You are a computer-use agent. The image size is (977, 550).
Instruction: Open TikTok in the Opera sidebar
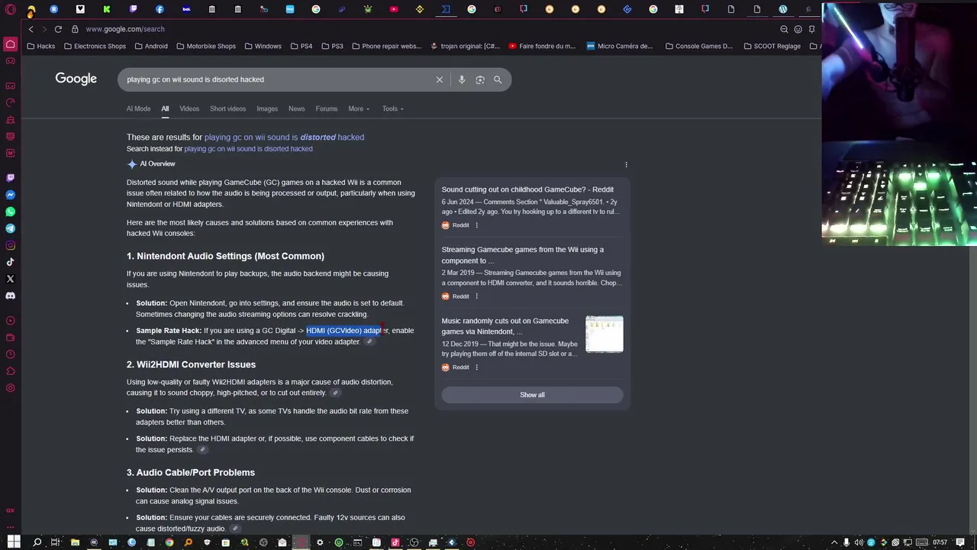pyautogui.click(x=11, y=262)
